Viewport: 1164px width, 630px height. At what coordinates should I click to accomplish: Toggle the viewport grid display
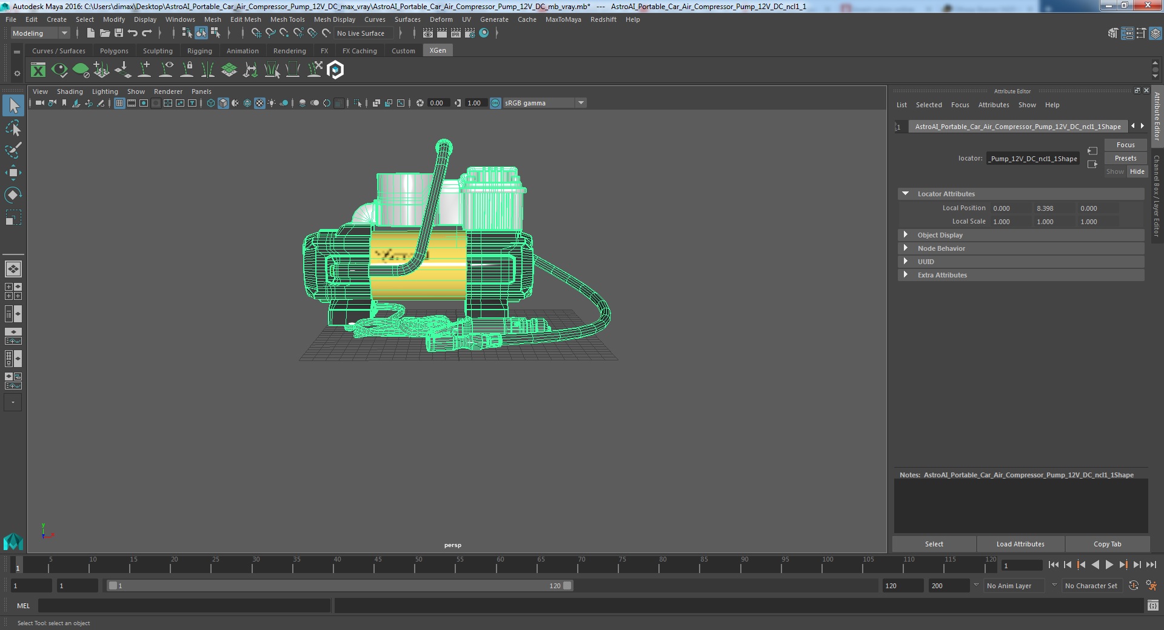[x=119, y=103]
